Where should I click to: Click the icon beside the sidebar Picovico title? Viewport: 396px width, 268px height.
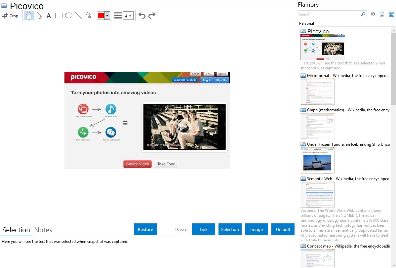tap(303, 31)
